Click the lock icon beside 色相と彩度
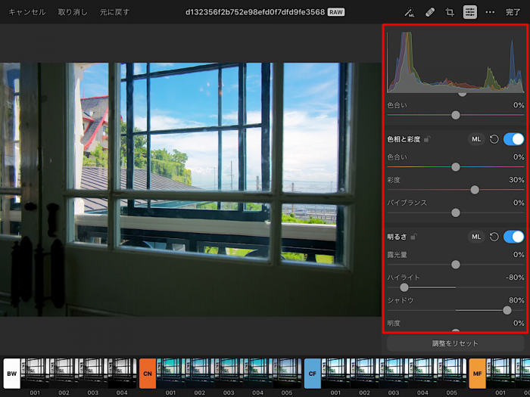Viewport: 530px width, 397px height. [427, 139]
